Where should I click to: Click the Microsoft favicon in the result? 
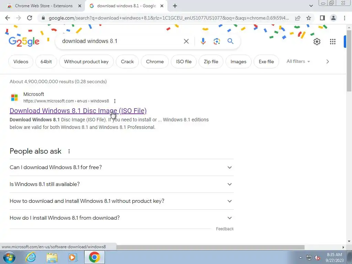(14, 98)
